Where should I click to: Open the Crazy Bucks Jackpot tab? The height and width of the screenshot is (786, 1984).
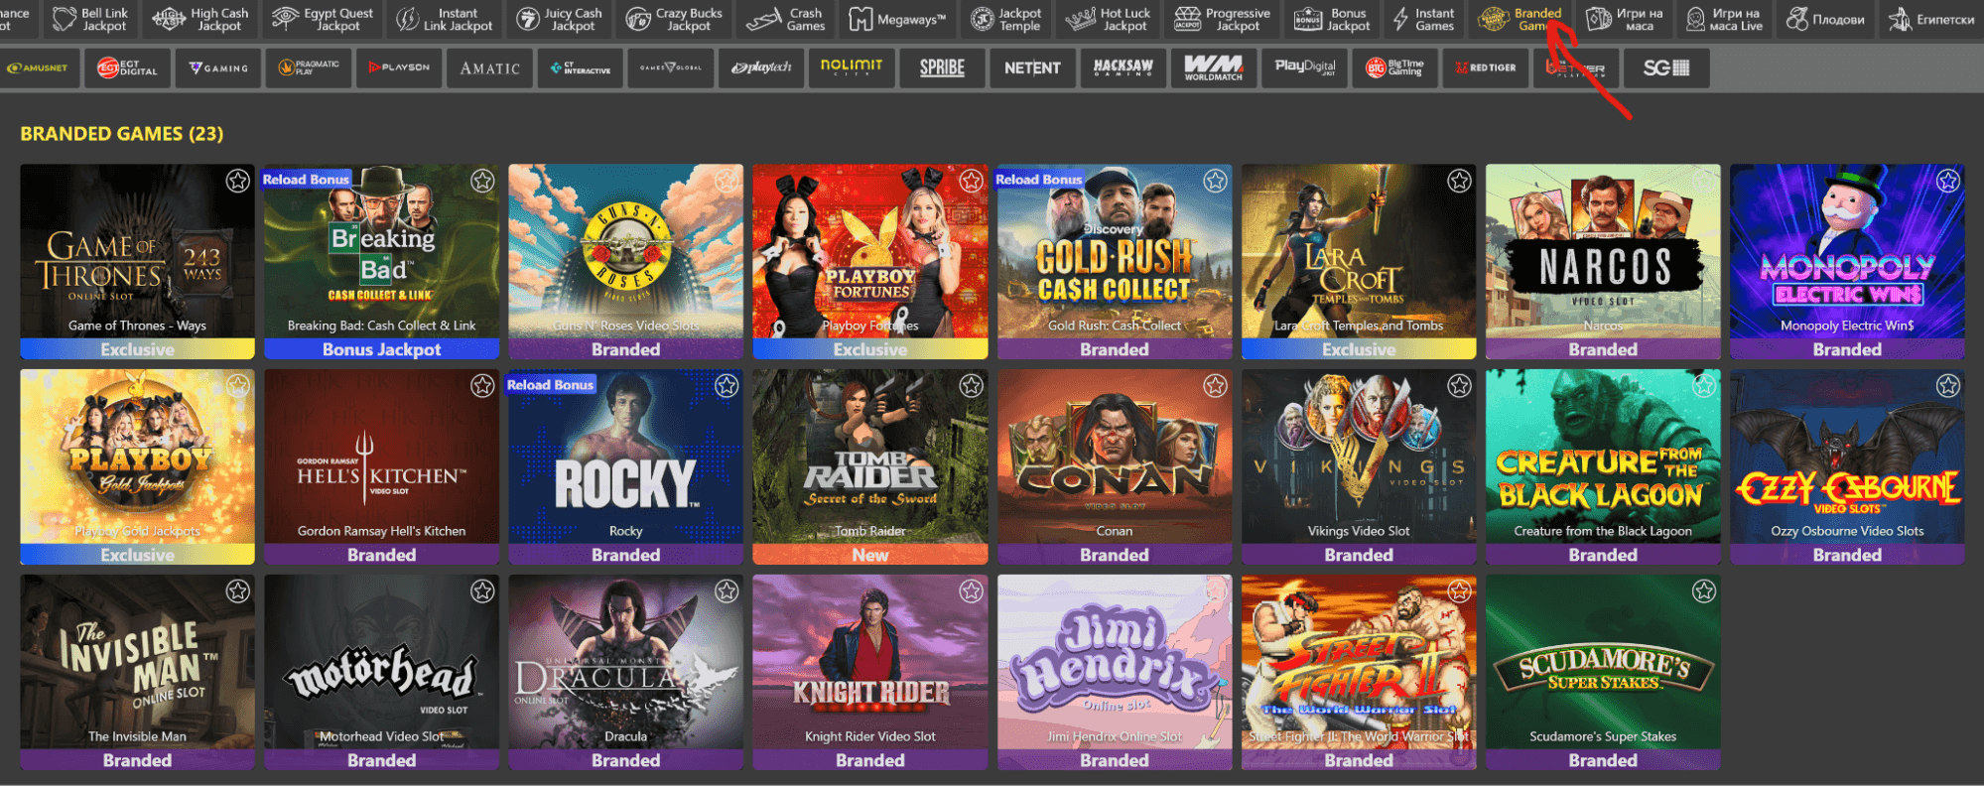[675, 19]
